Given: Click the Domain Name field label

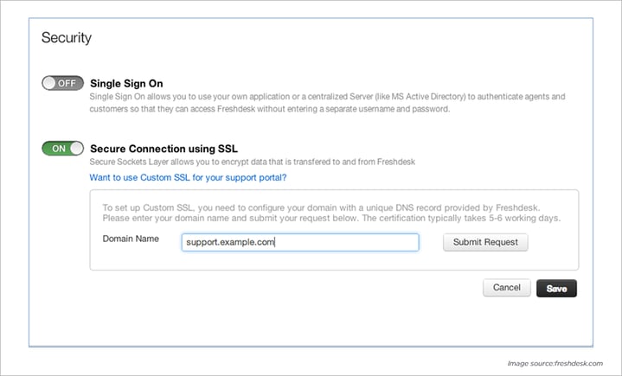Looking at the screenshot, I should pos(131,239).
